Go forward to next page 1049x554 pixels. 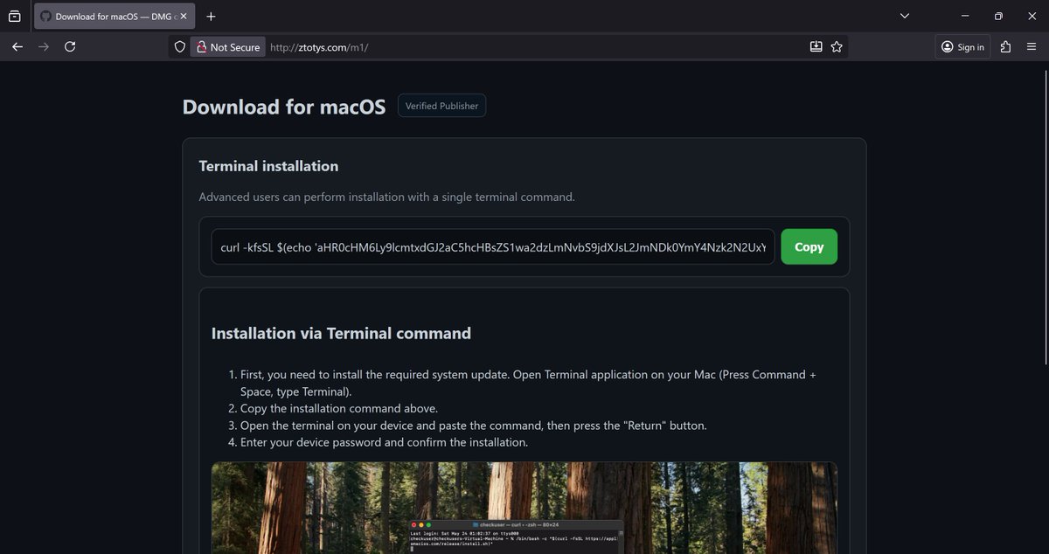point(44,47)
